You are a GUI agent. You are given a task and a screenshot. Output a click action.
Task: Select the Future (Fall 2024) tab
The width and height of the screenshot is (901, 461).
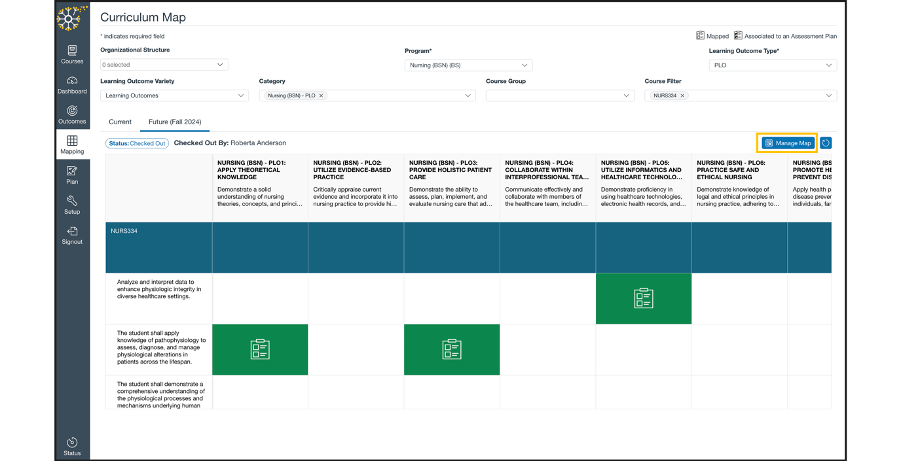pyautogui.click(x=174, y=122)
